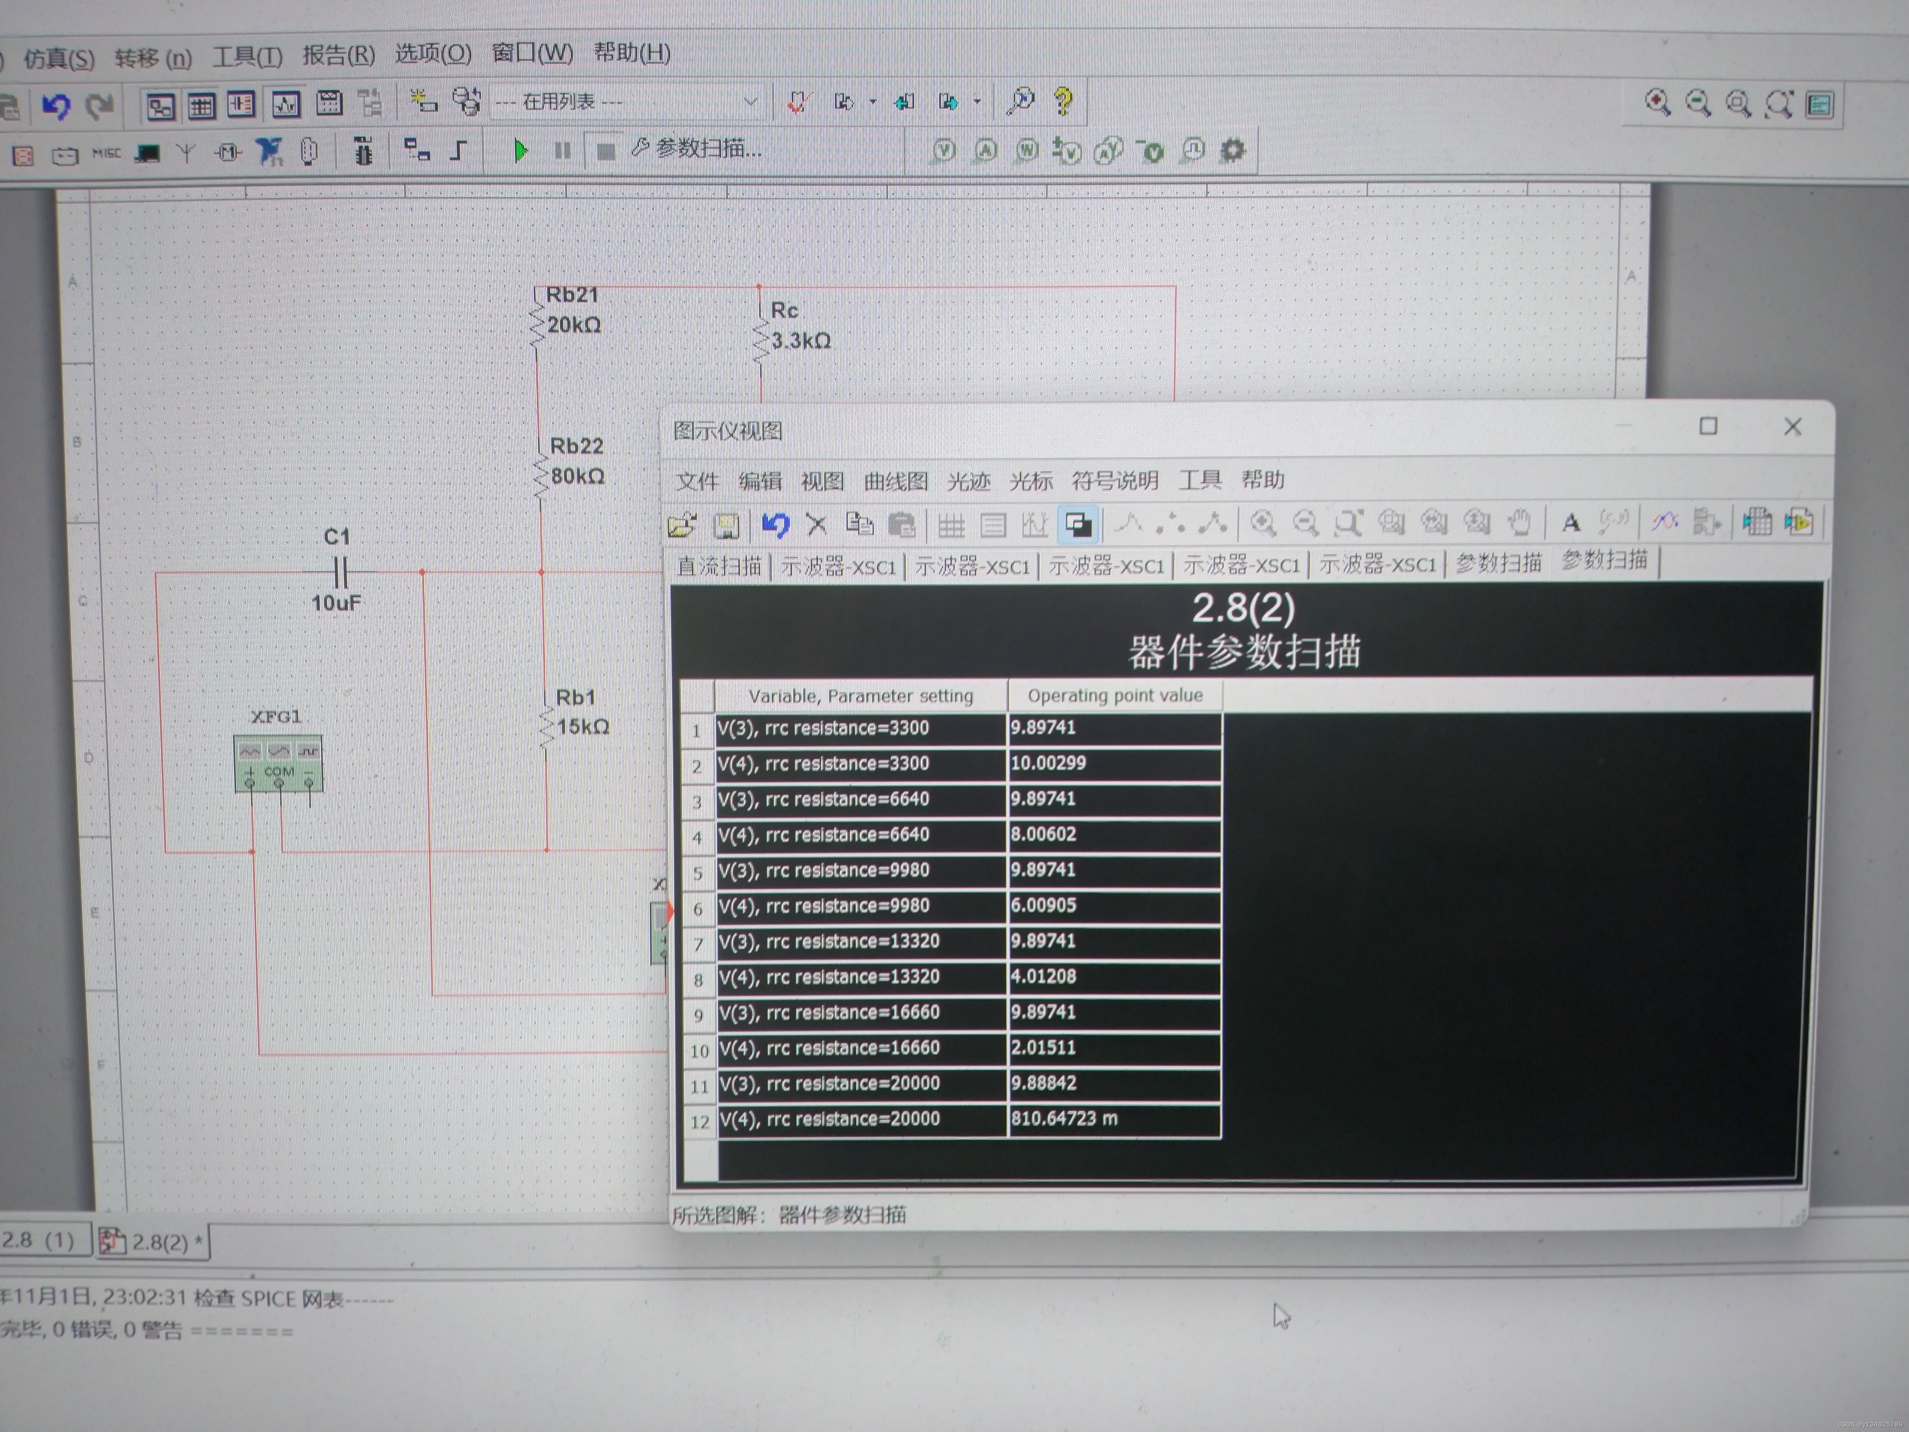This screenshot has width=1909, height=1432.
Task: Add text annotation with A icon
Action: point(1571,522)
